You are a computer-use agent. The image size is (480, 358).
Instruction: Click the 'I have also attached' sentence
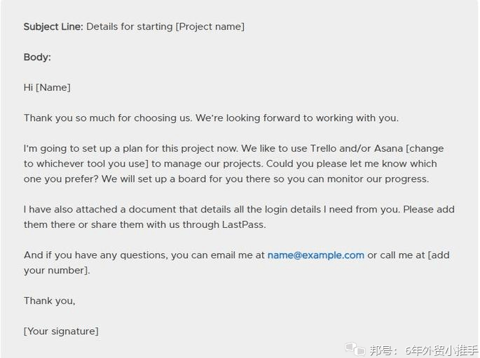[212, 210]
